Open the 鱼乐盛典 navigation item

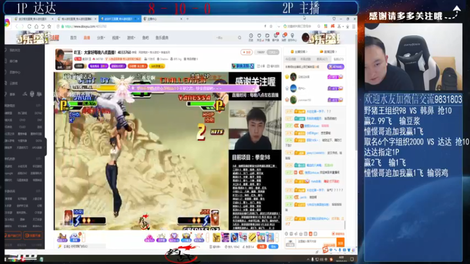click(162, 38)
